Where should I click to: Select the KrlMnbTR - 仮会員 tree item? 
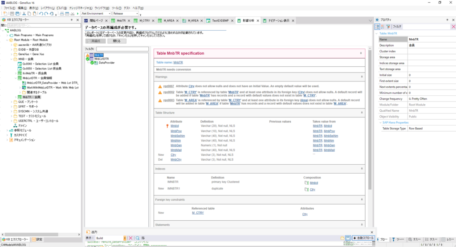(34, 73)
